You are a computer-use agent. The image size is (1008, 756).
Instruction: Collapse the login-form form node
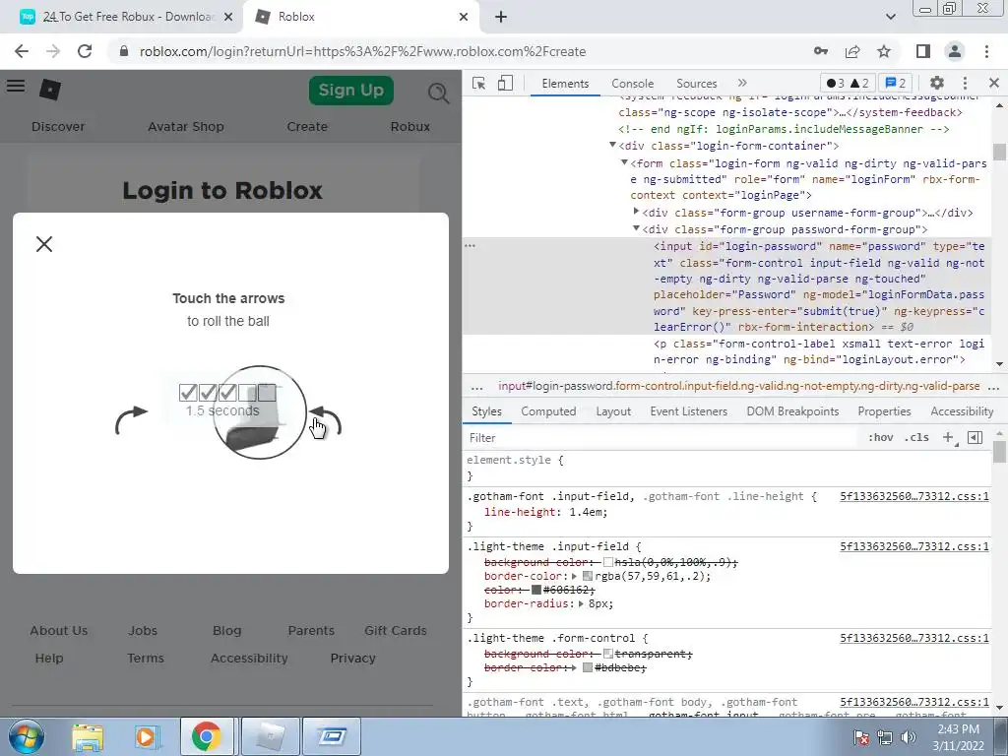click(x=624, y=162)
